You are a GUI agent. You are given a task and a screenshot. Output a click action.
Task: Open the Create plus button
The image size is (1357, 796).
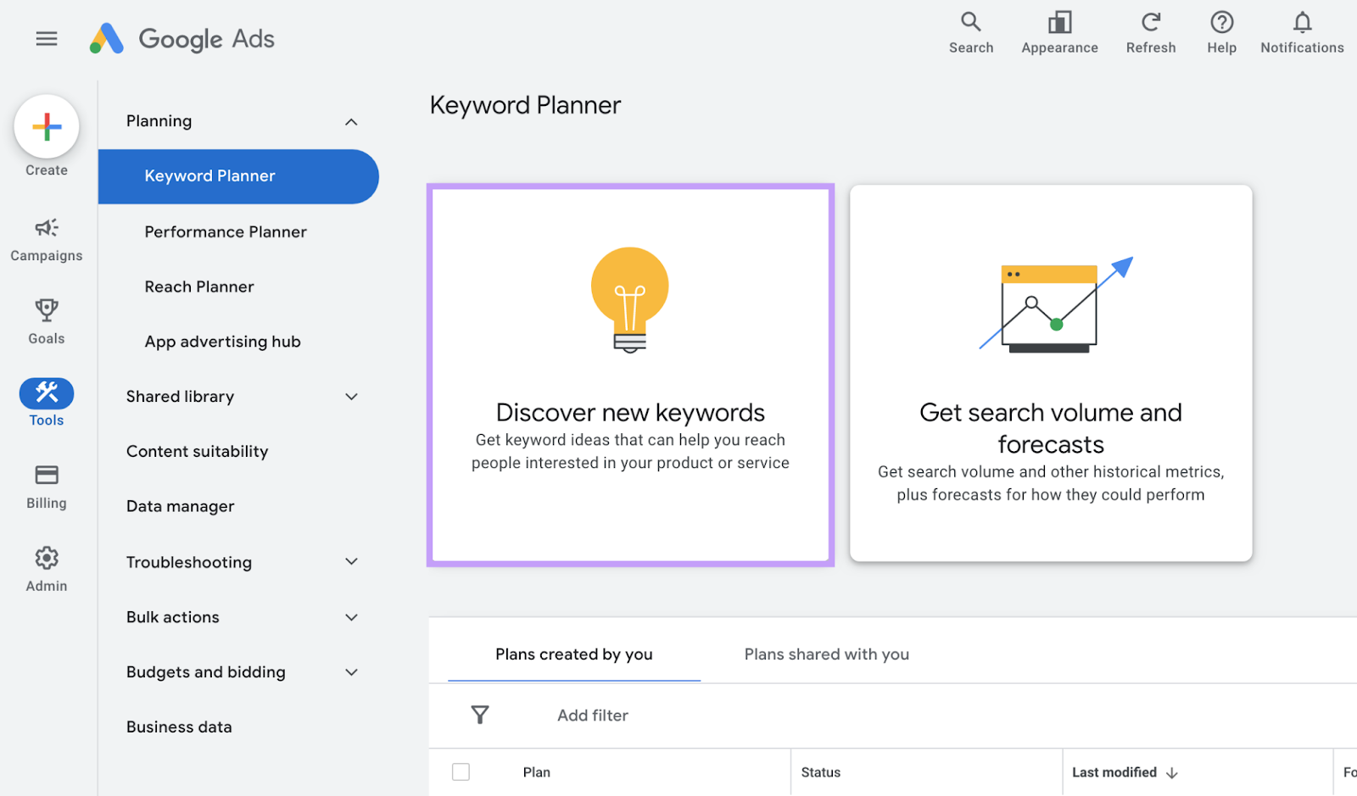46,125
